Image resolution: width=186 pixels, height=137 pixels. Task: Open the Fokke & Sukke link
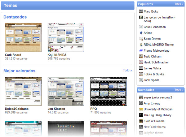pyautogui.click(x=154, y=74)
